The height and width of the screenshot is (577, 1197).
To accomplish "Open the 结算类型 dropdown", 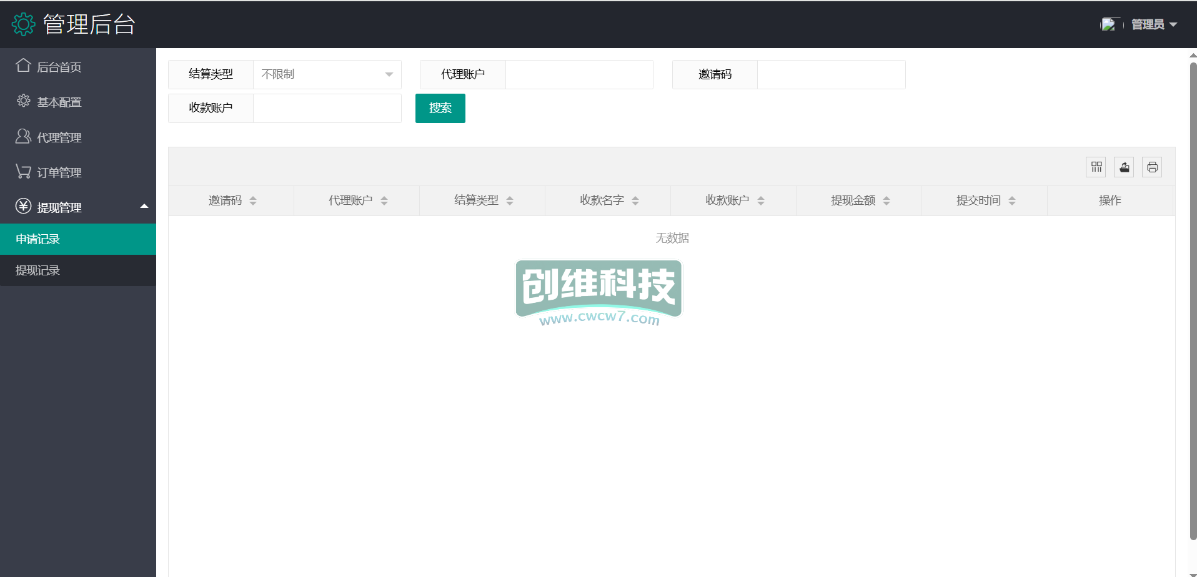I will [327, 74].
